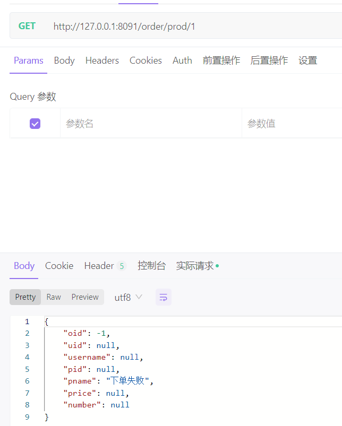This screenshot has width=342, height=426.
Task: Open the 后置操作 tab
Action: (269, 60)
